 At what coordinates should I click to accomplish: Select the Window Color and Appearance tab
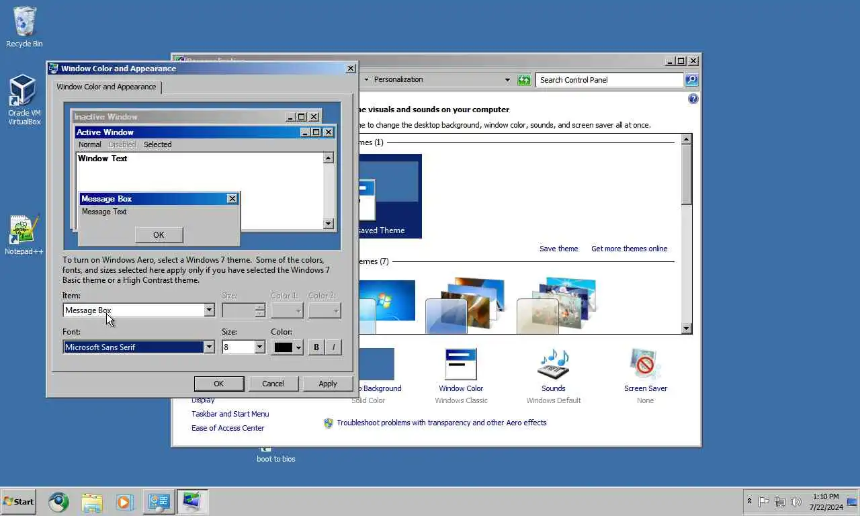tap(106, 87)
